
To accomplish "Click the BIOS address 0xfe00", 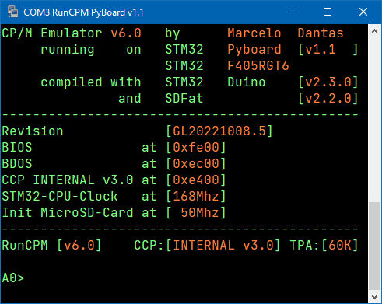I will 196,147.
